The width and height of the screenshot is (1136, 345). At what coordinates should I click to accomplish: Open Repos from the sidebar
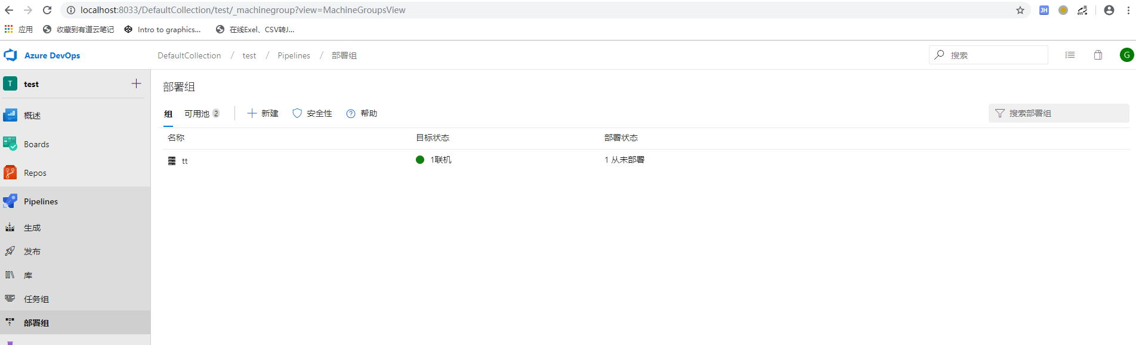coord(35,173)
